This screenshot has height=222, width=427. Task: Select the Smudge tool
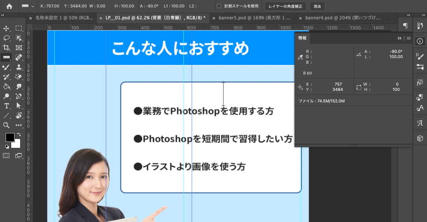(19, 86)
